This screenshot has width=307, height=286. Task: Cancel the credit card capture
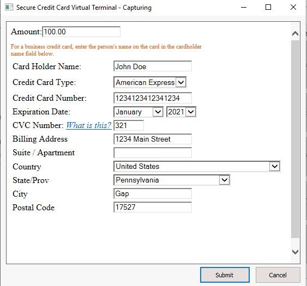pos(278,275)
